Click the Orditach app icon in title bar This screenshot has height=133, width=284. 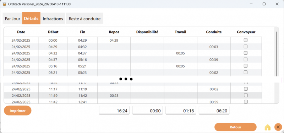coord(4,4)
